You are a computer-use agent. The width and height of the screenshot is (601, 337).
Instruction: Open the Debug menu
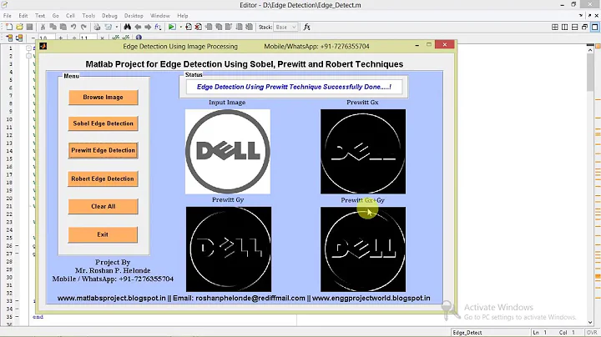pyautogui.click(x=109, y=16)
